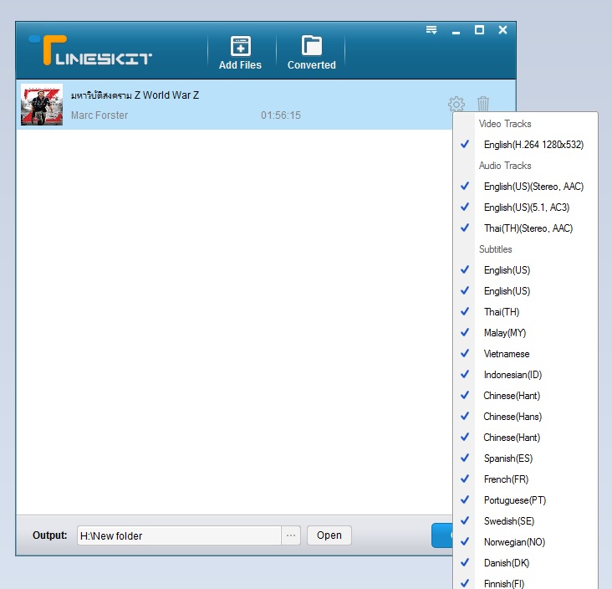This screenshot has height=589, width=612.
Task: Uncheck Malay(MY) subtitle
Action: 525,333
